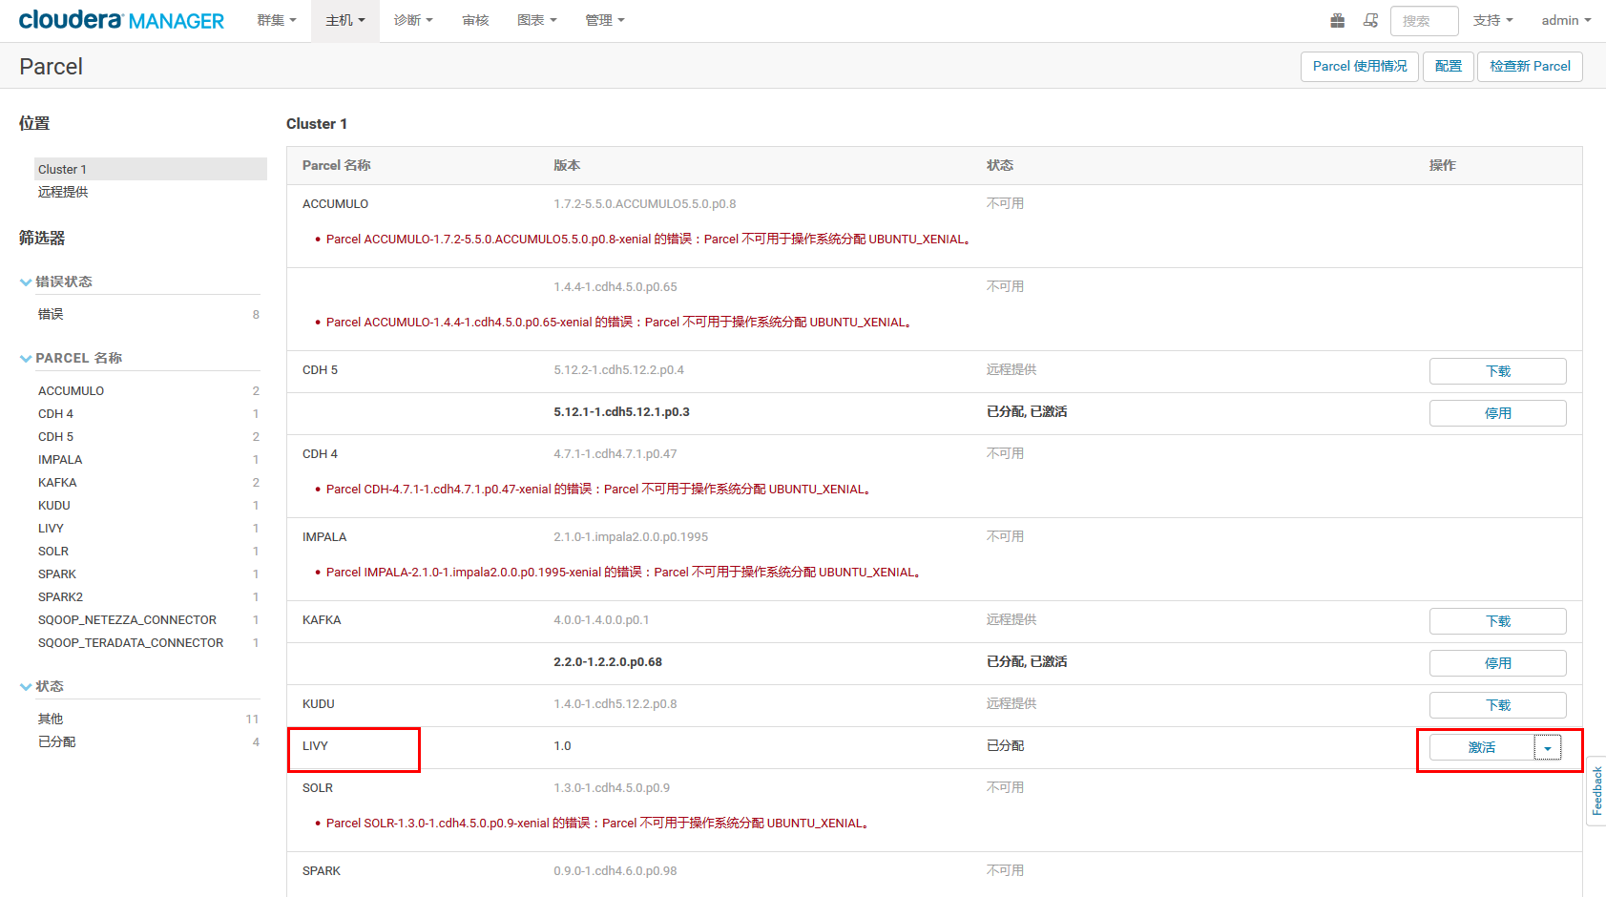The width and height of the screenshot is (1606, 897).
Task: Open the dropdown arrow next to 激活
Action: 1547,748
